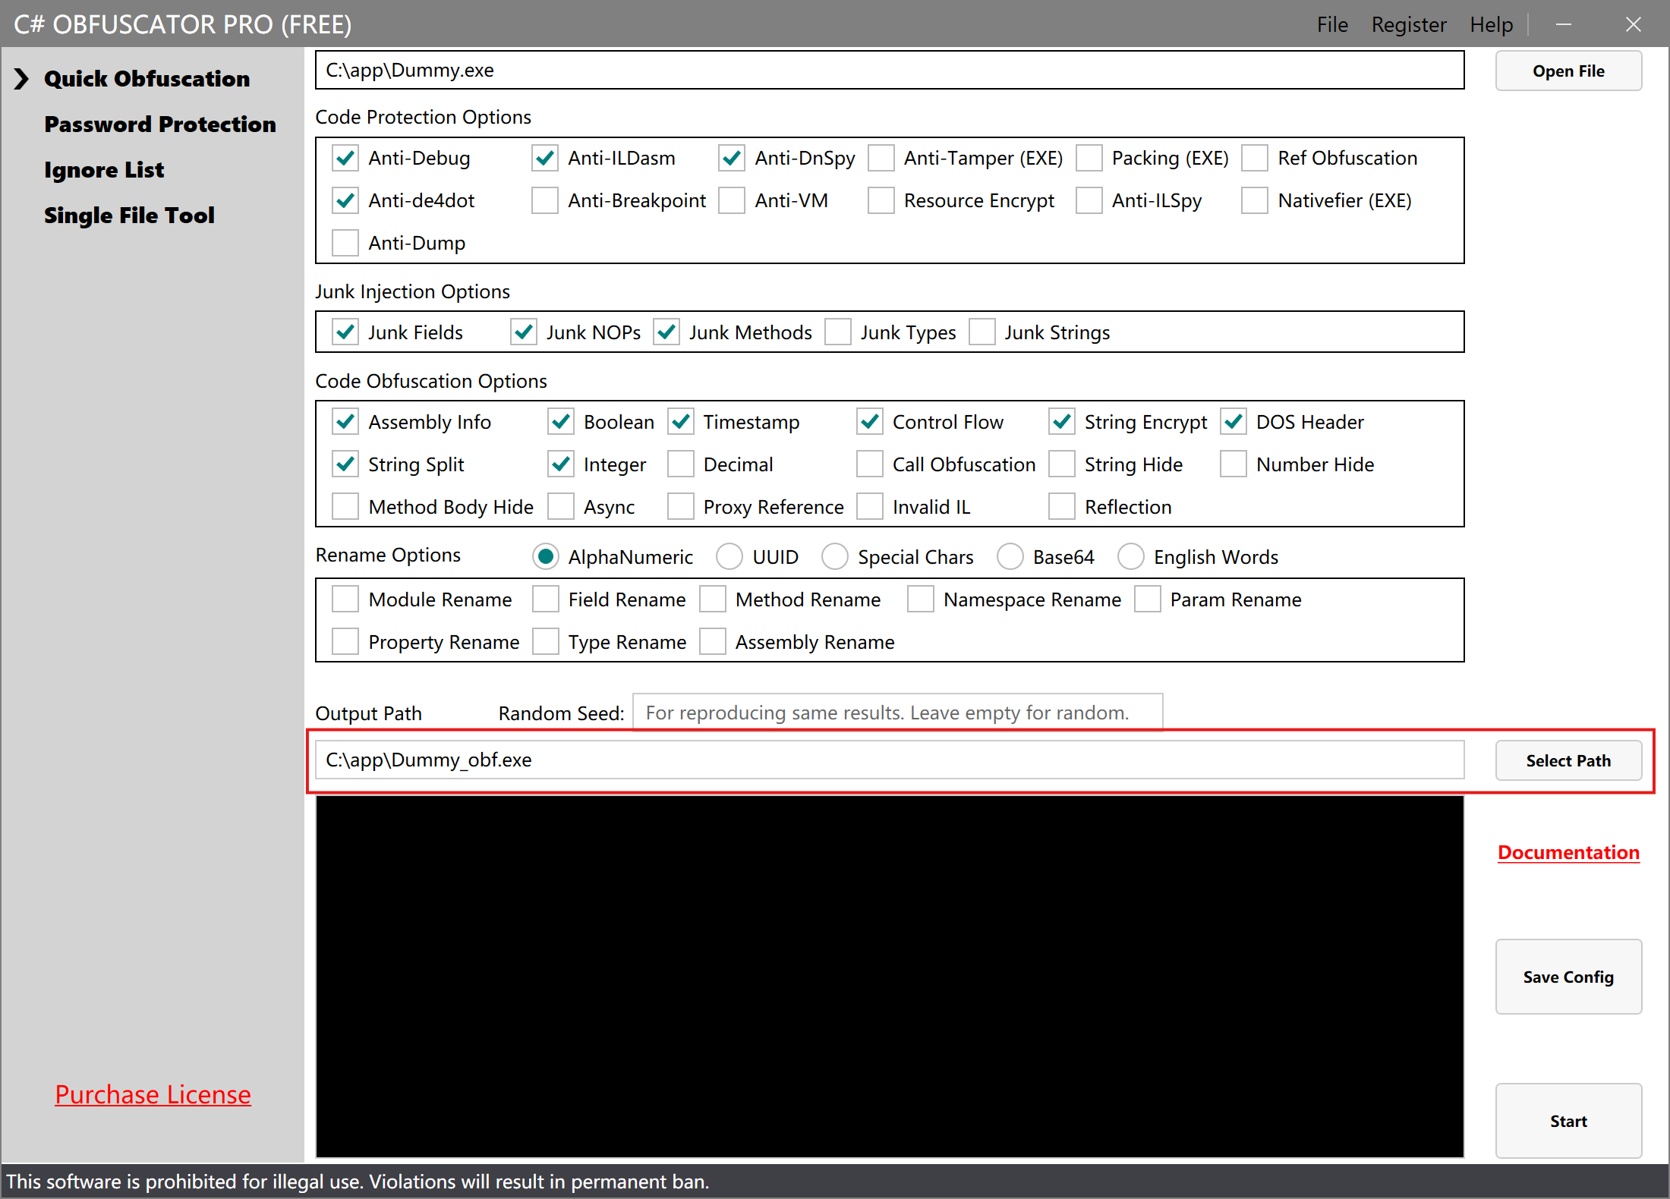Open the Password Protection section

coord(160,124)
